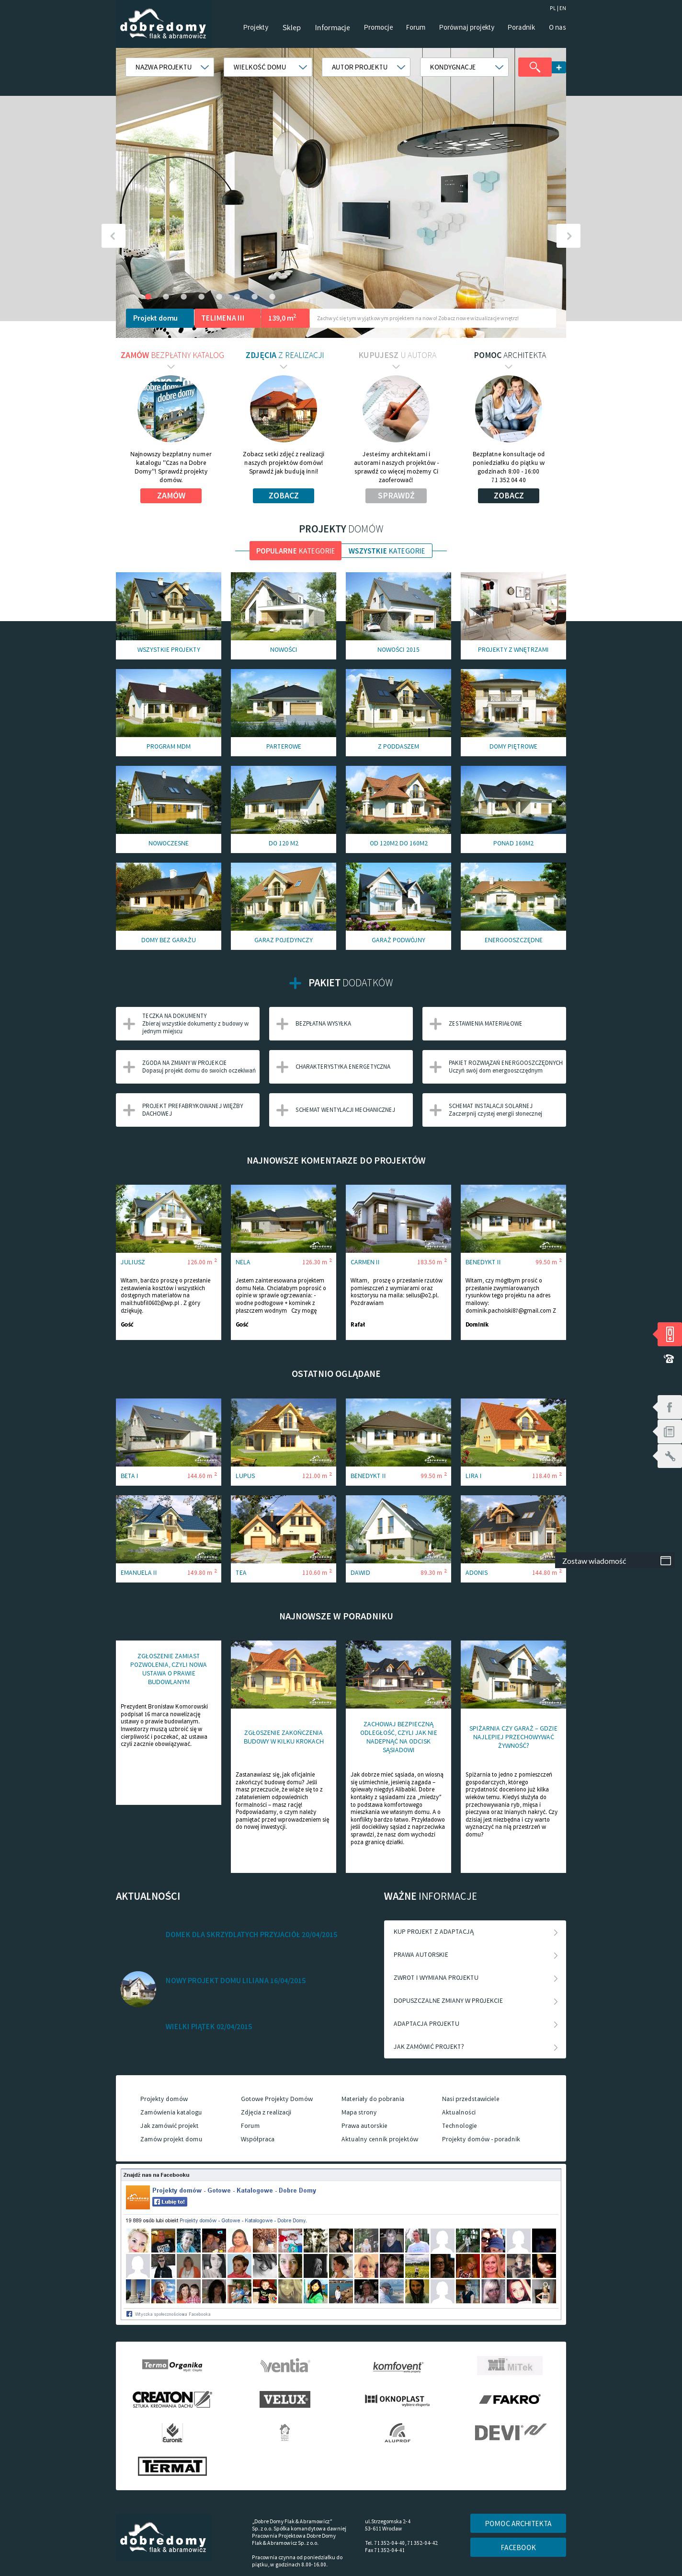Viewport: 682px width, 2576px height.
Task: Click the red magnifier search button
Action: click(x=534, y=67)
